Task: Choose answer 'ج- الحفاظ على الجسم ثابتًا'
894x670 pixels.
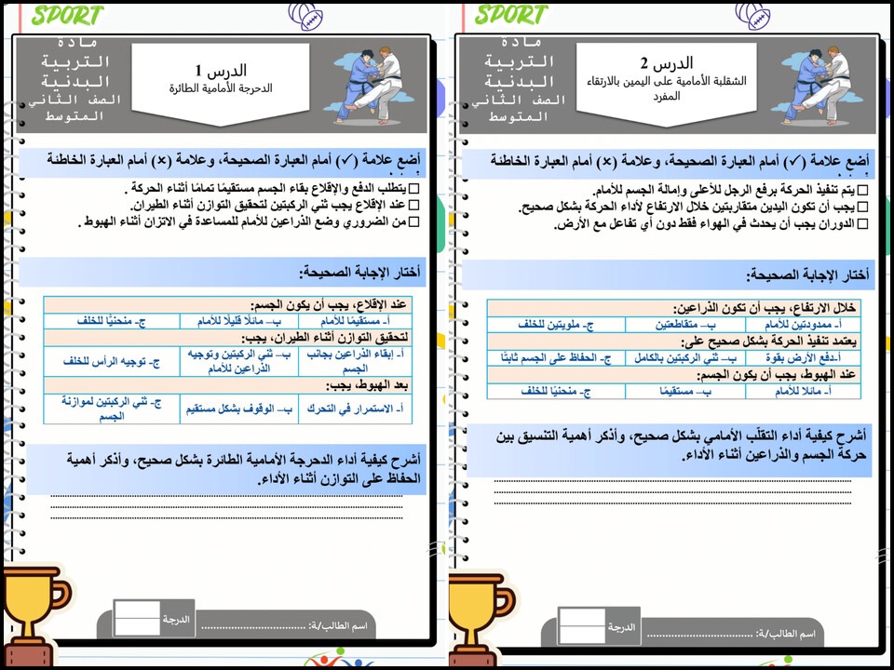Action: coord(557,358)
